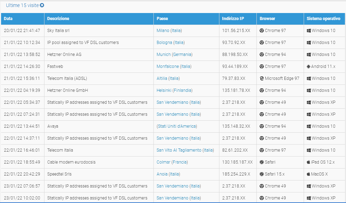Follow the Anoia (Italia) link
This screenshot has height=203, width=346.
pyautogui.click(x=168, y=174)
